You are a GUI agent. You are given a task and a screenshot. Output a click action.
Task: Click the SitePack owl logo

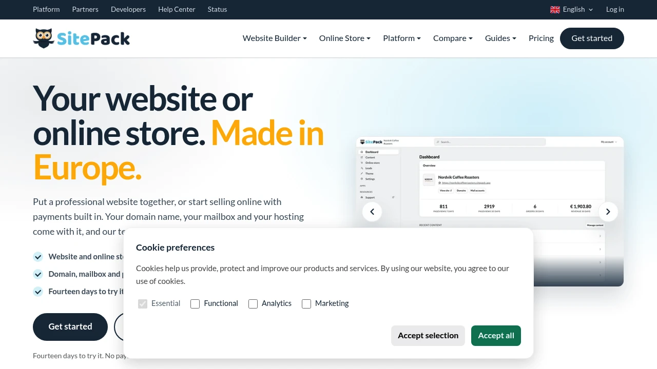81,38
